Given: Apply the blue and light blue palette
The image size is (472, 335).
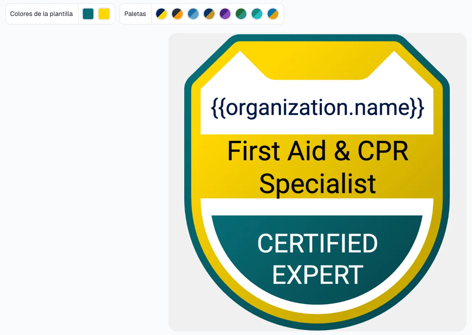Looking at the screenshot, I should click(x=193, y=14).
